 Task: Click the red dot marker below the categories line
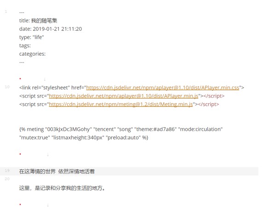pyautogui.click(x=20, y=79)
